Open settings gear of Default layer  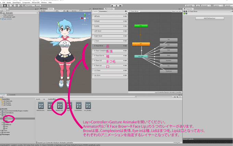[x=126, y=21]
